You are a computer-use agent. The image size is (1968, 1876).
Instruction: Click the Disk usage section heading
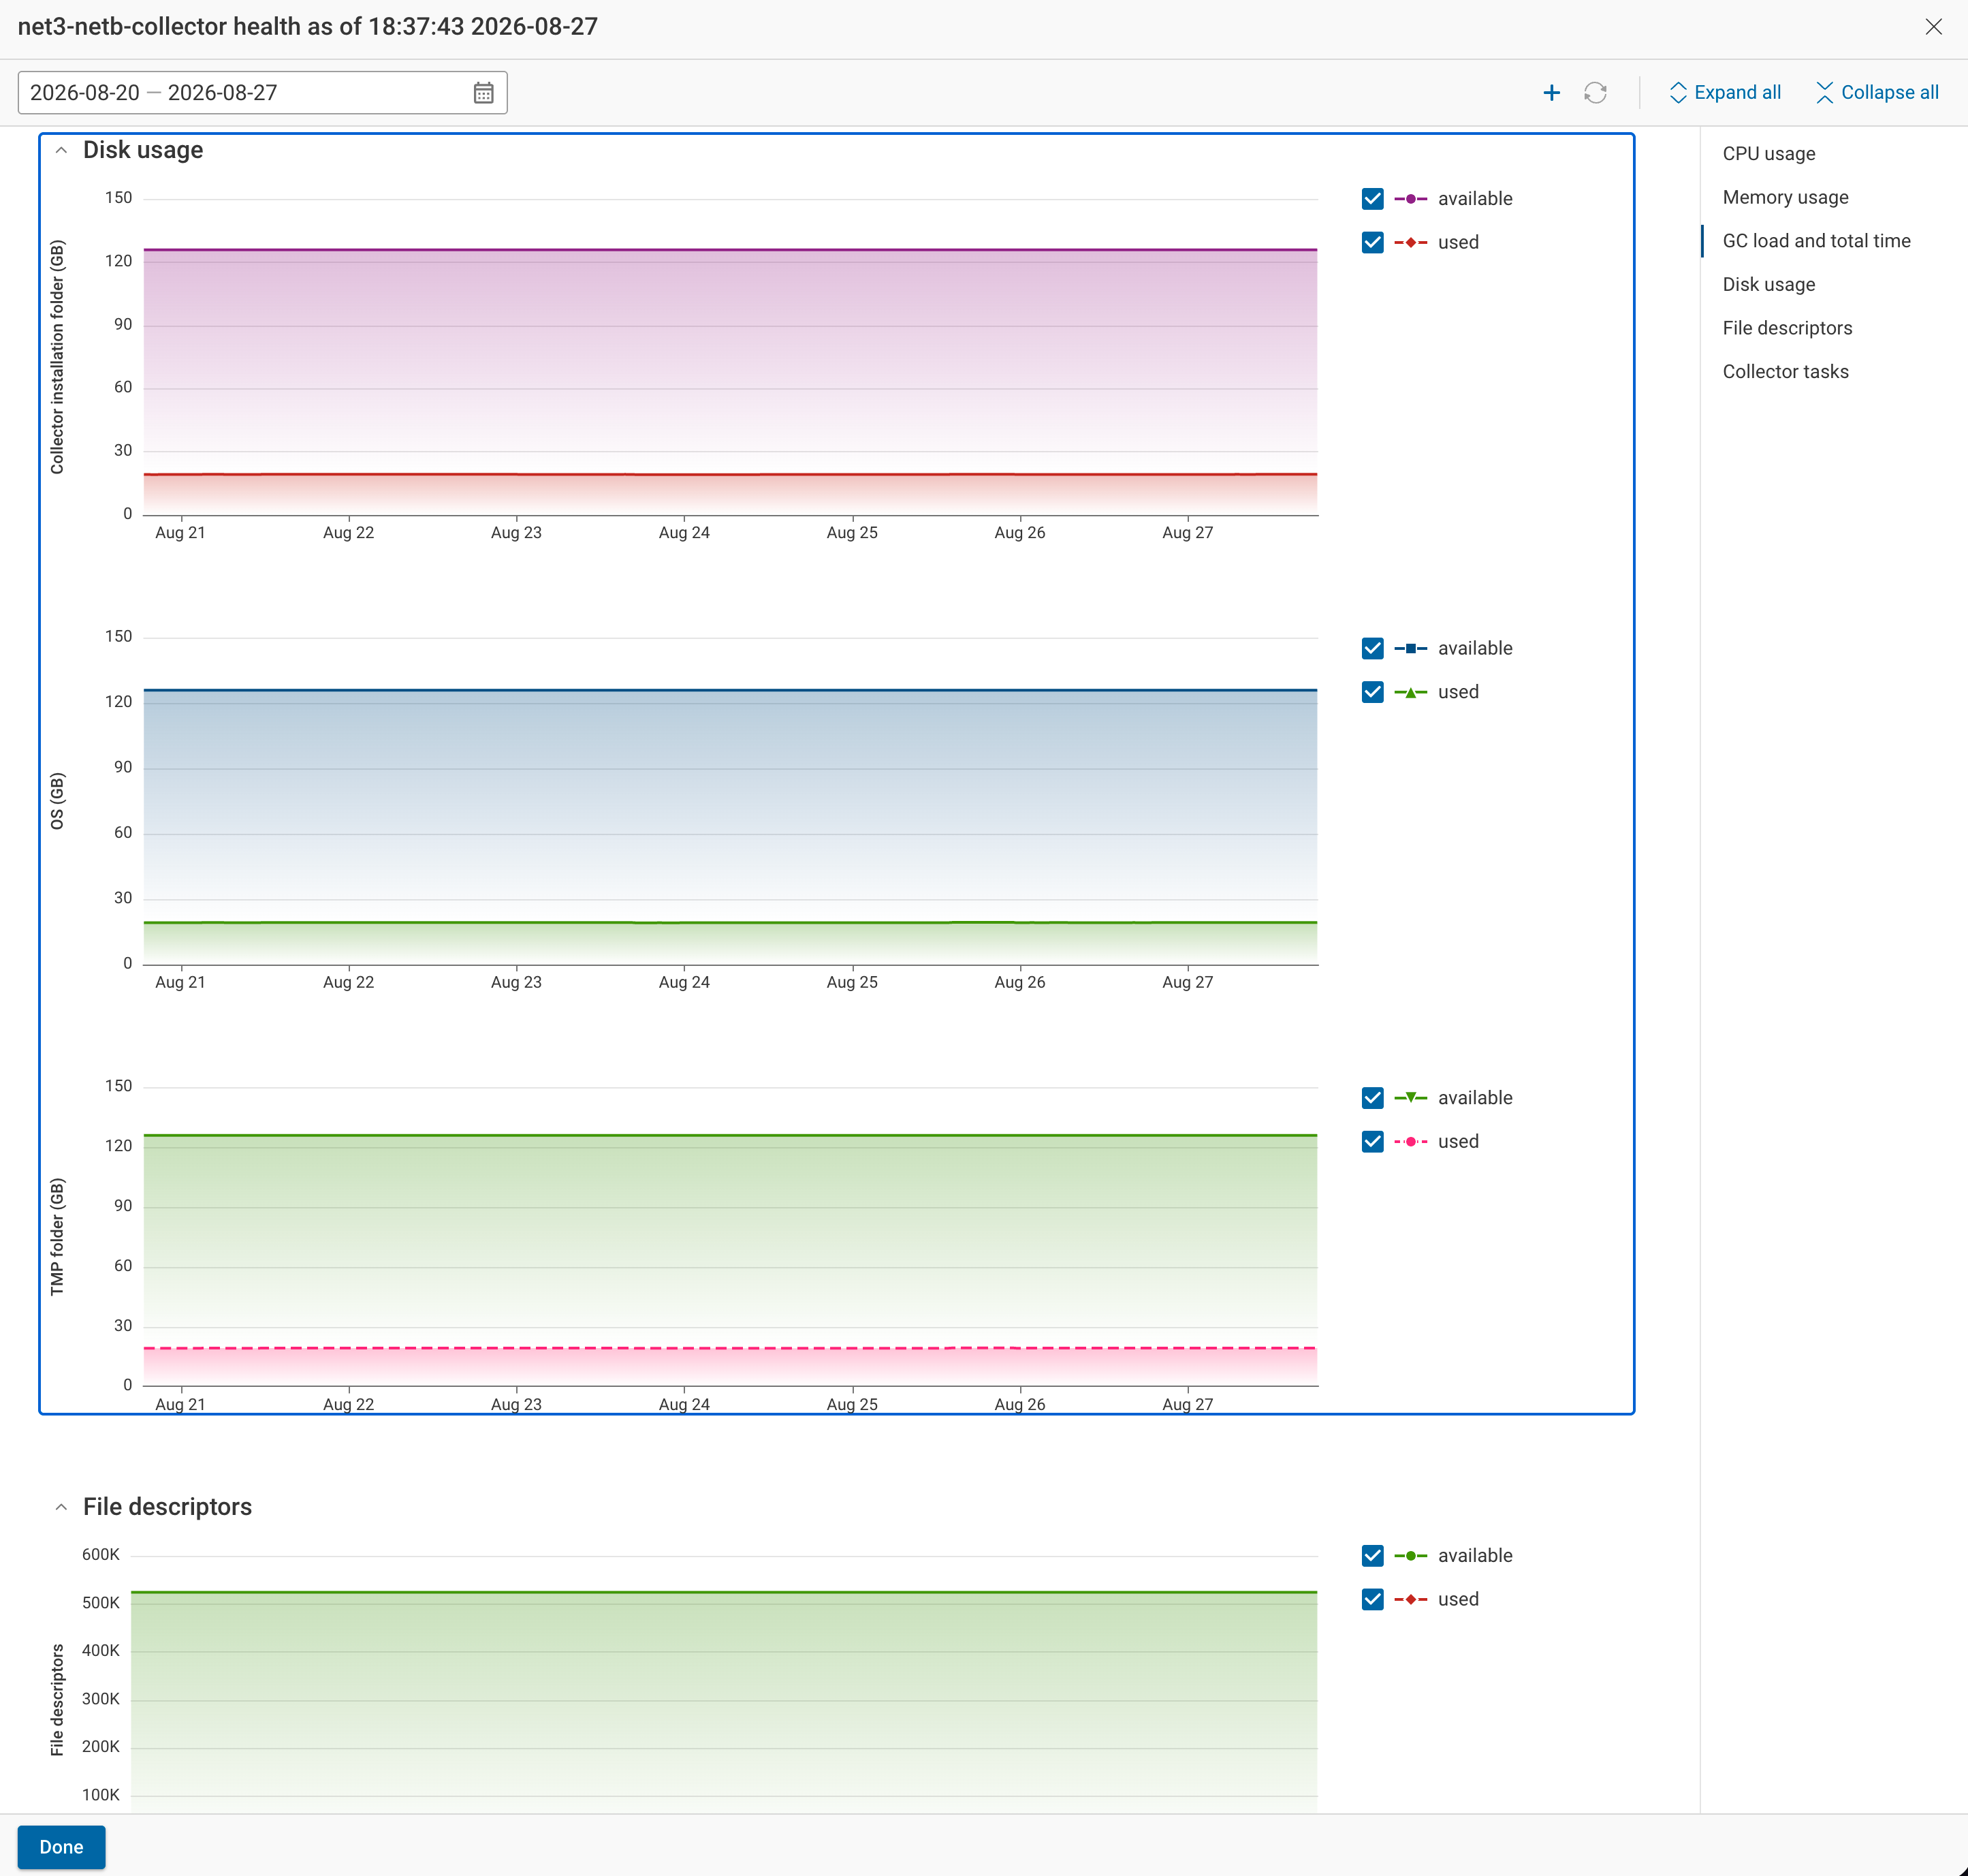point(143,150)
